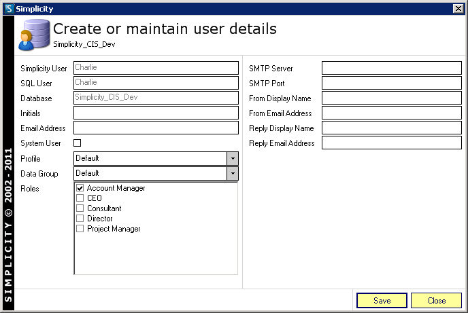Click the Database field with Simplicity_CIS_Dev
The image size is (468, 313).
coord(156,98)
